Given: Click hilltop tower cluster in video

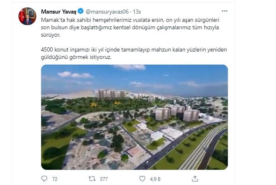Looking at the screenshot, I should pyautogui.click(x=110, y=94).
